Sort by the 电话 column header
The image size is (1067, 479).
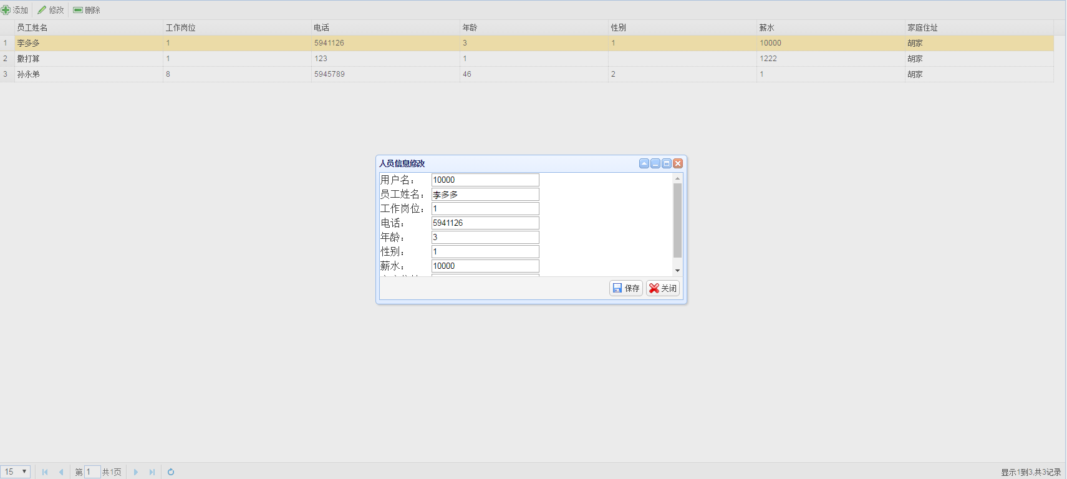385,27
